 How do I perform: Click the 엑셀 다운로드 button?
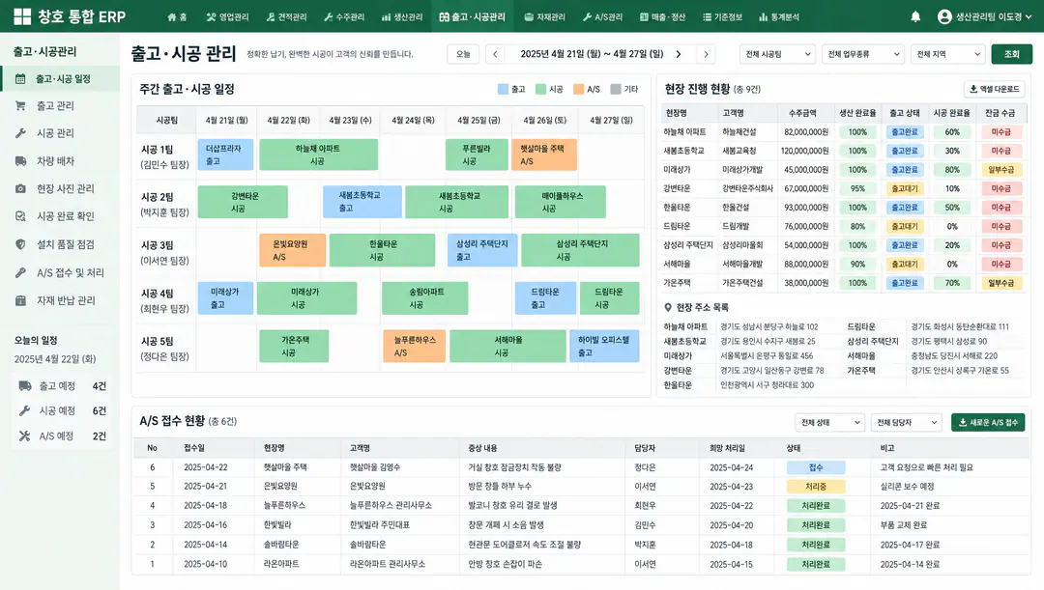pyautogui.click(x=994, y=89)
